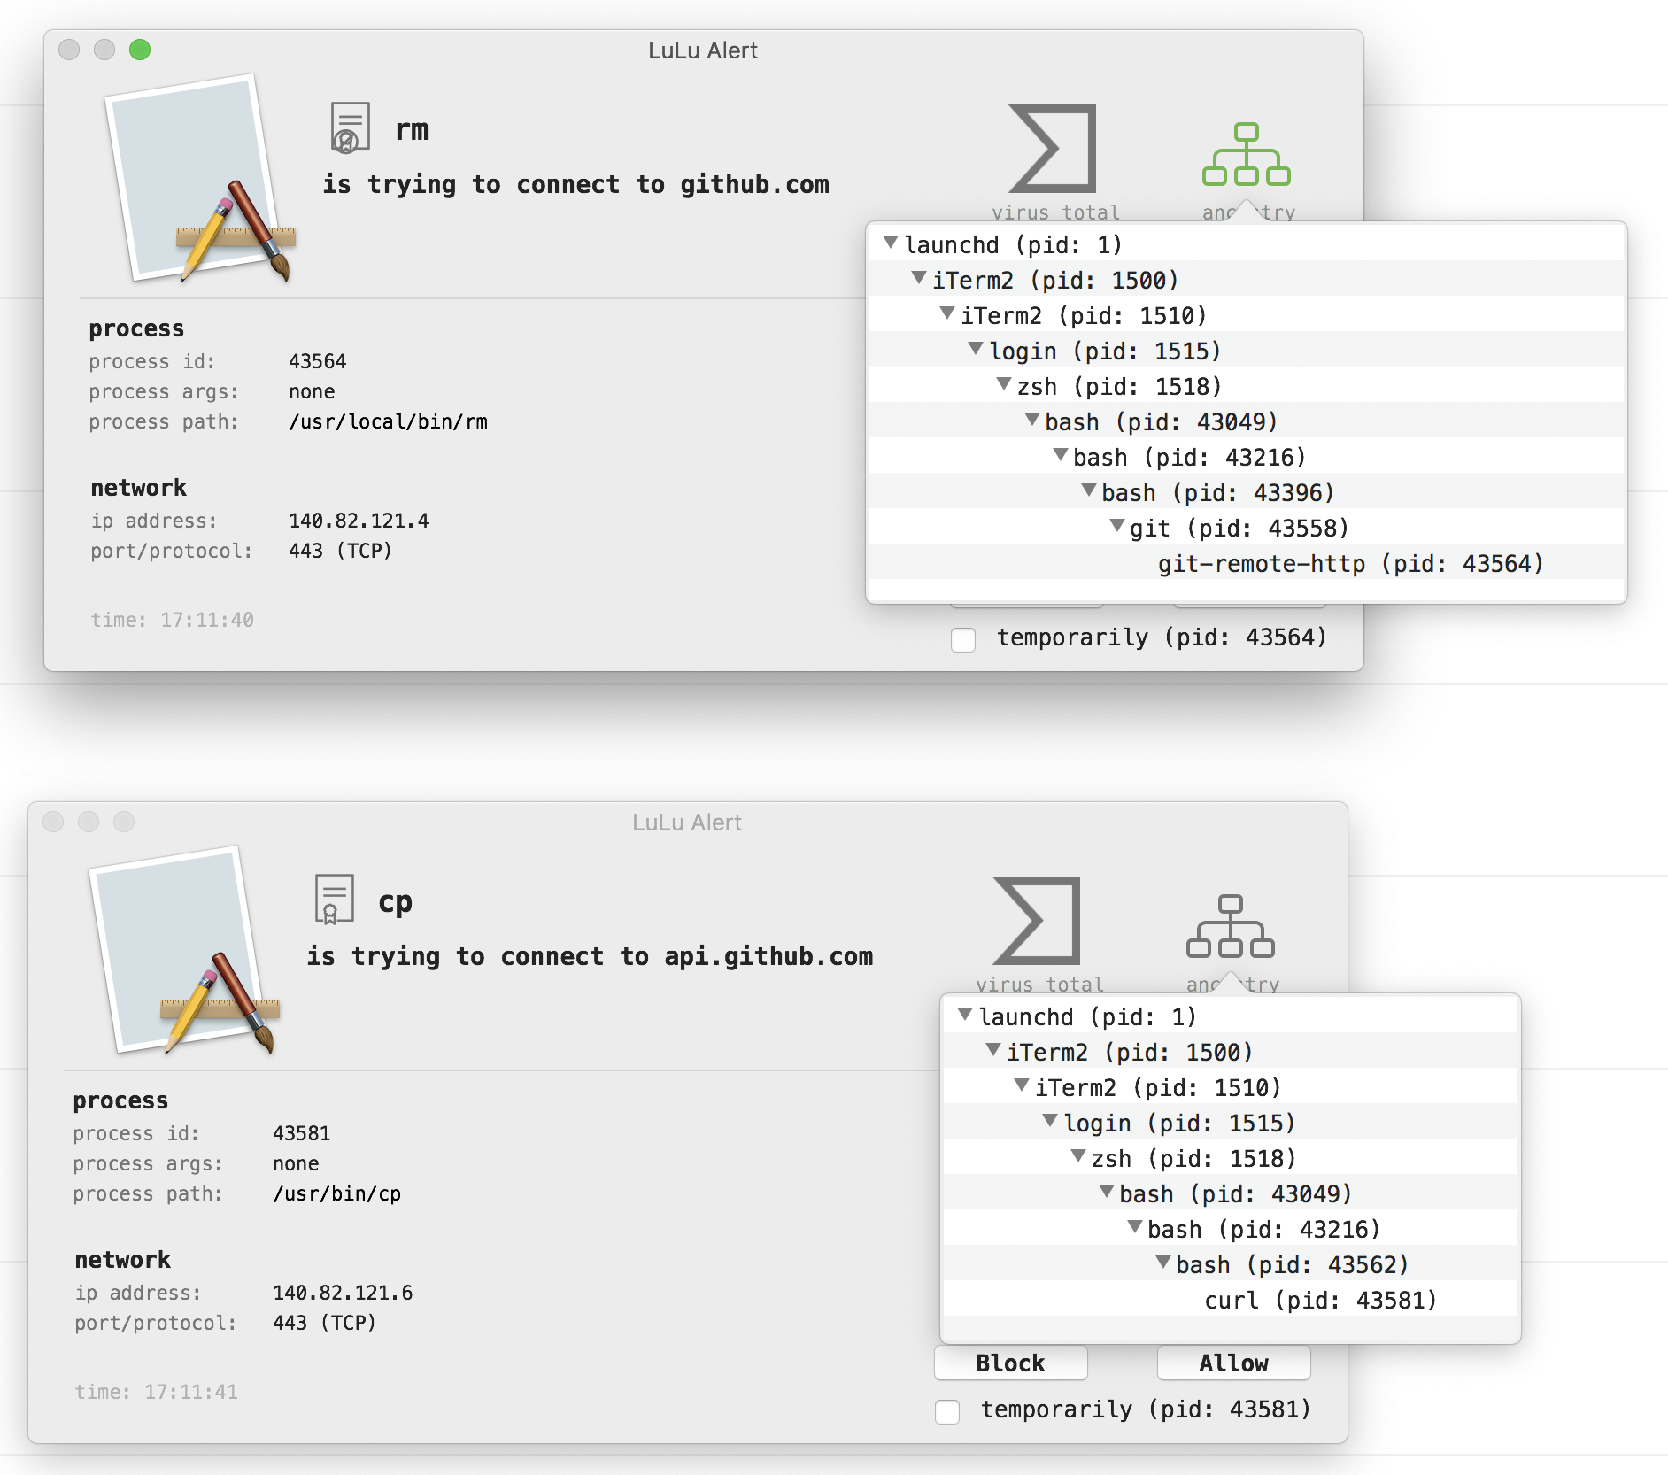
Task: Click IP address 140.82.121.4
Action: [359, 521]
